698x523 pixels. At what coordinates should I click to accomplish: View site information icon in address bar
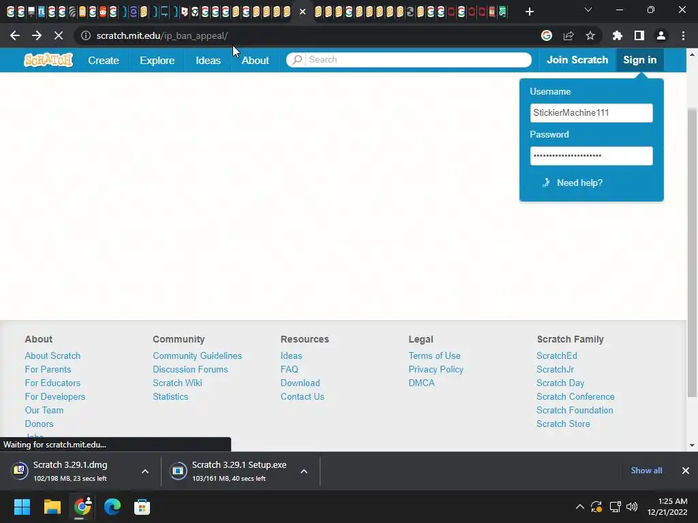[86, 35]
